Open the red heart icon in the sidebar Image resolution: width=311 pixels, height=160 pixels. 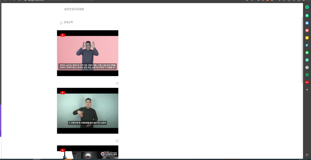[307, 30]
